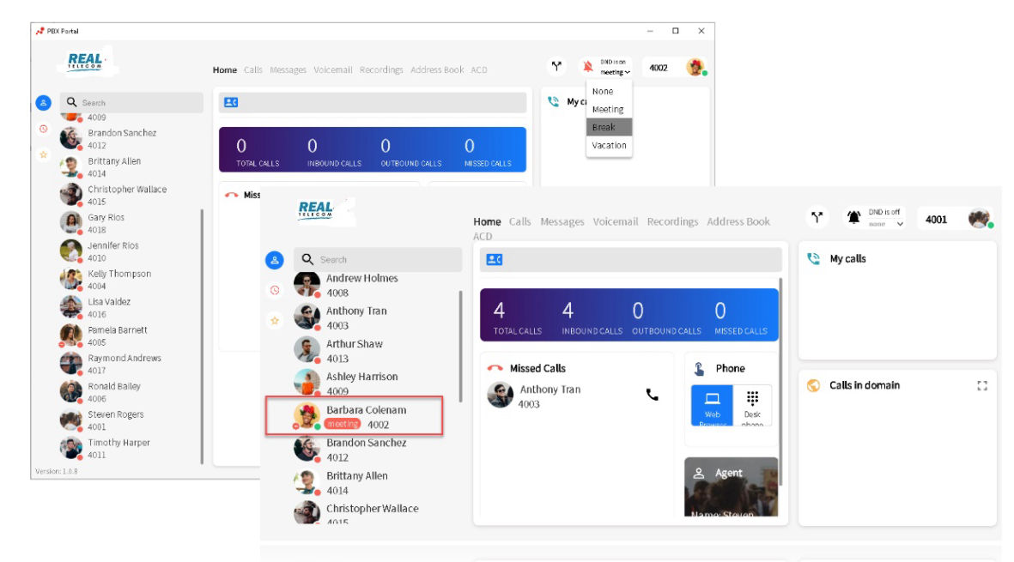Viewport: 1014px width, 562px height.
Task: Click the user avatar next to extension 4002
Action: point(695,67)
